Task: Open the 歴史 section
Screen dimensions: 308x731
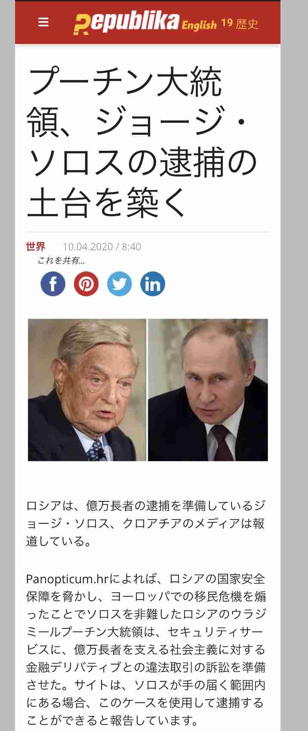Action: point(247,24)
